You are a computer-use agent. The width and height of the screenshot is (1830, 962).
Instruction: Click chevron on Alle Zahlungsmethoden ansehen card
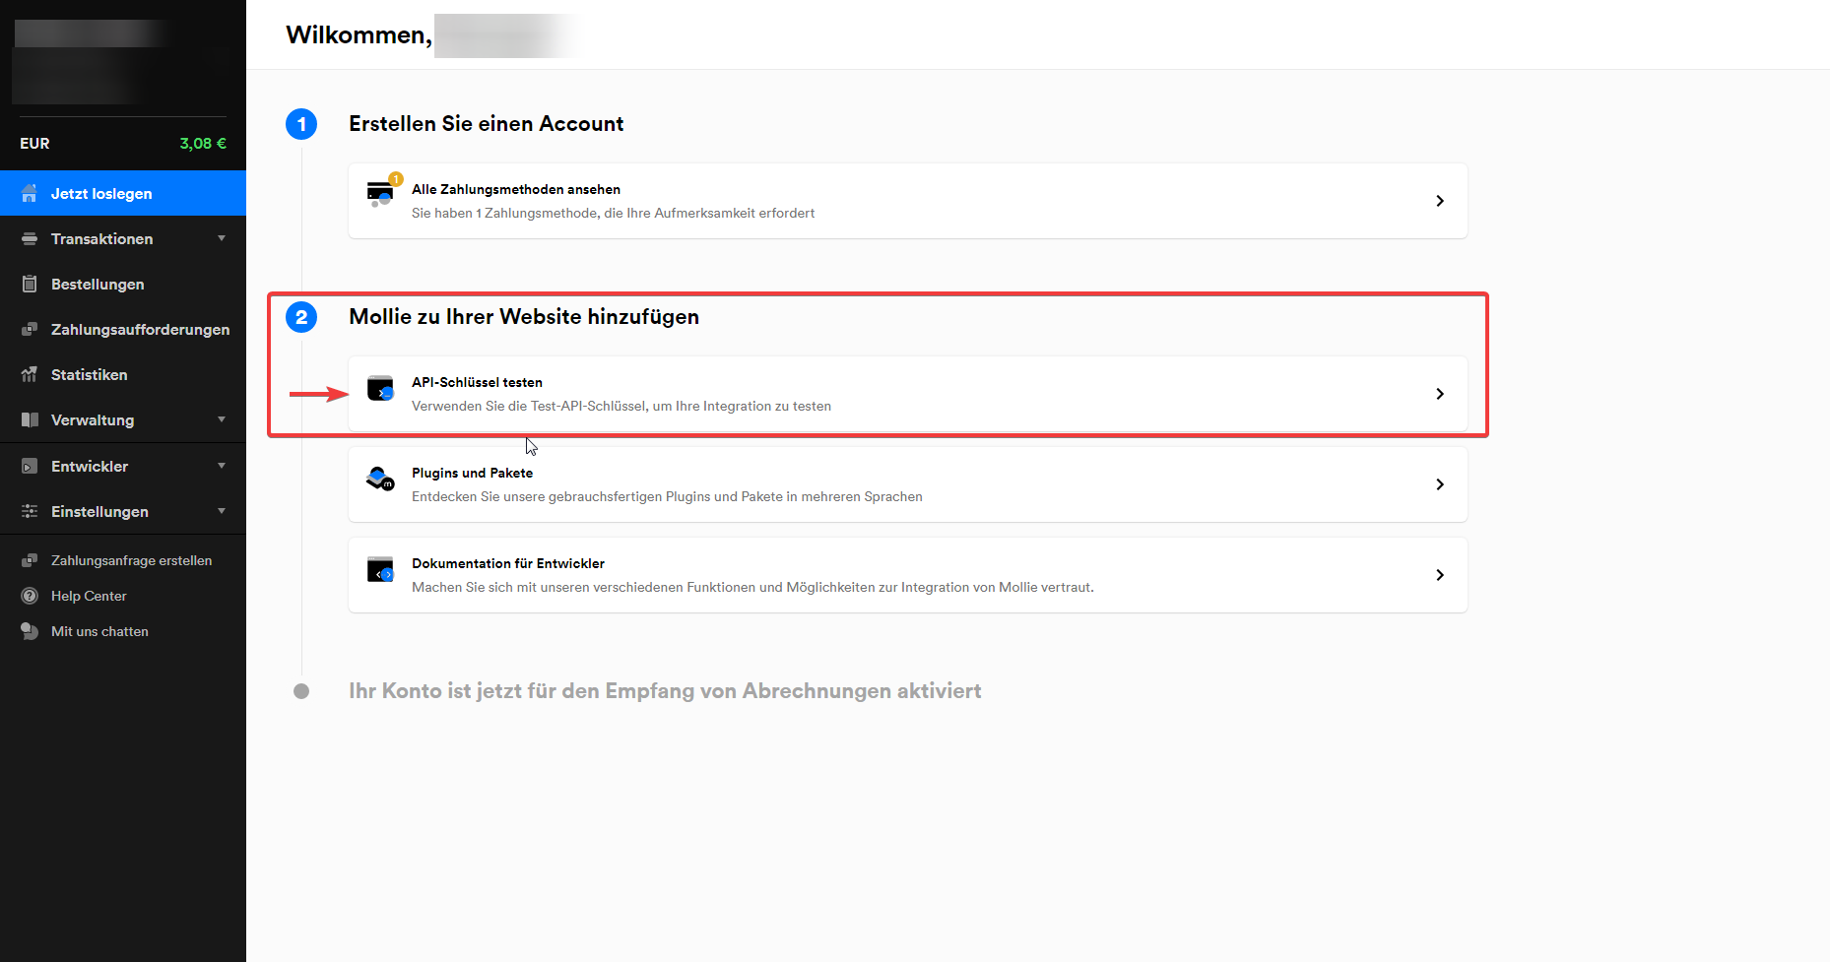tap(1440, 201)
